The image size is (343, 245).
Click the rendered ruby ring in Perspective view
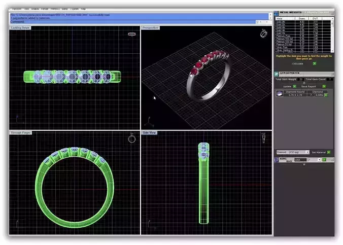point(208,75)
